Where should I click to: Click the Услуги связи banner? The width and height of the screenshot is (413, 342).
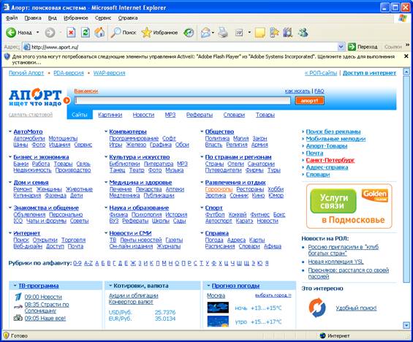click(x=349, y=206)
